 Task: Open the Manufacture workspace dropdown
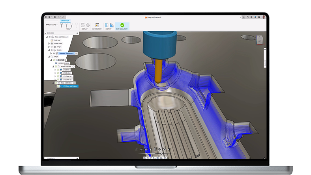point(51,25)
